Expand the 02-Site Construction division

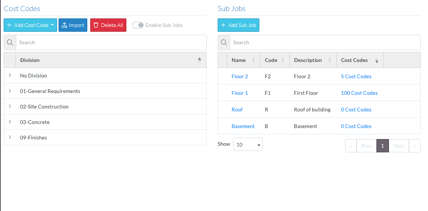[x=10, y=106]
